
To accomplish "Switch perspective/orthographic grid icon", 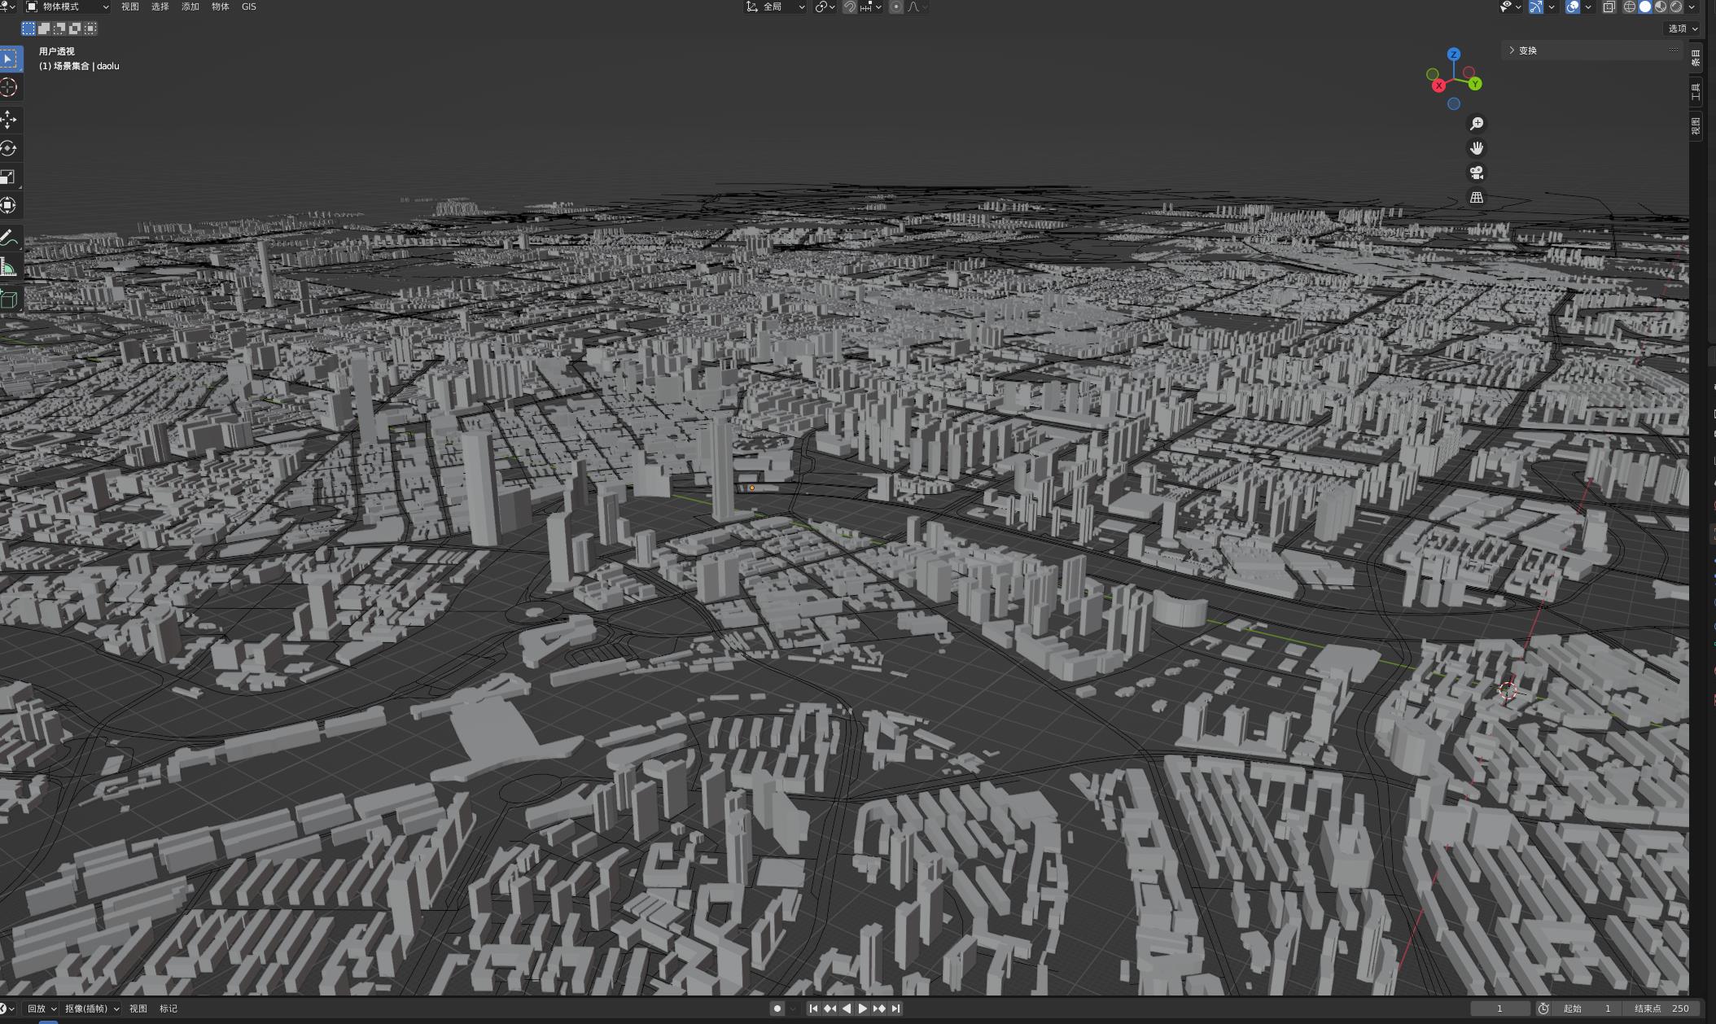I will (x=1476, y=198).
